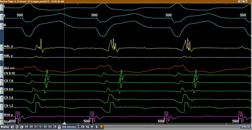Click the plain up arrow icon
The height and width of the screenshot is (130, 252).
point(92,127)
